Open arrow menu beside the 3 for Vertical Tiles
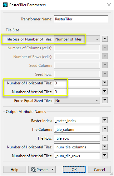The image size is (114, 176). [105, 92]
